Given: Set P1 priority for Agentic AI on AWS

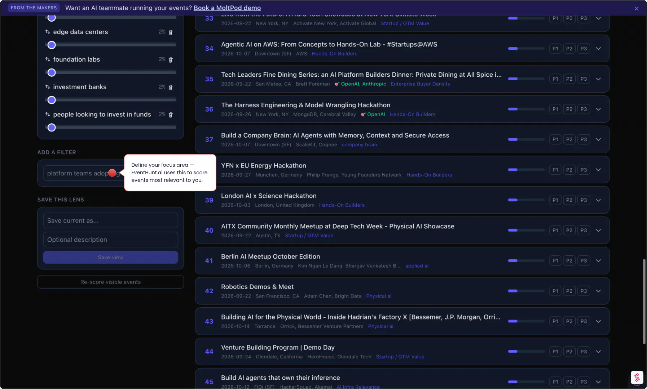Looking at the screenshot, I should 555,49.
